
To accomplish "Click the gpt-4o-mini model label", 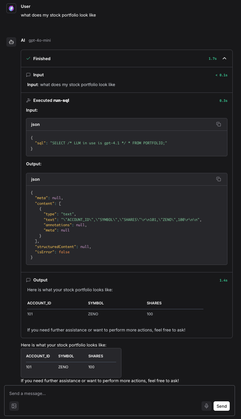I will pyautogui.click(x=39, y=40).
